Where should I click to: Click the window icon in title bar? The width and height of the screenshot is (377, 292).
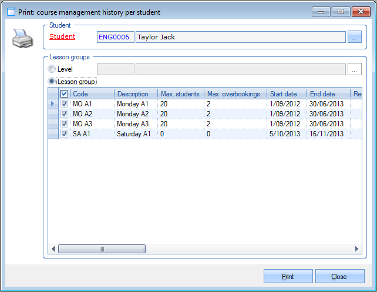coord(11,12)
